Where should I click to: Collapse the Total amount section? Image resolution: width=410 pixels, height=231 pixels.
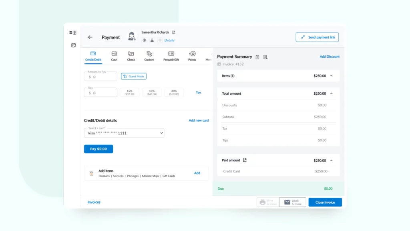(x=331, y=93)
